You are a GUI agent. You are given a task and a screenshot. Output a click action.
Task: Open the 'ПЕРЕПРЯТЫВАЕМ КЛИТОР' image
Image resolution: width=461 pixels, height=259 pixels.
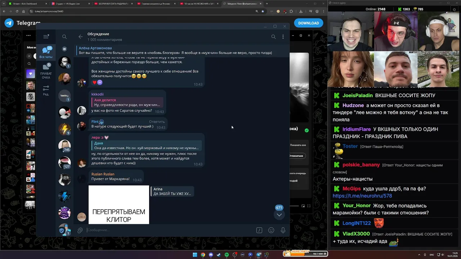click(x=119, y=205)
